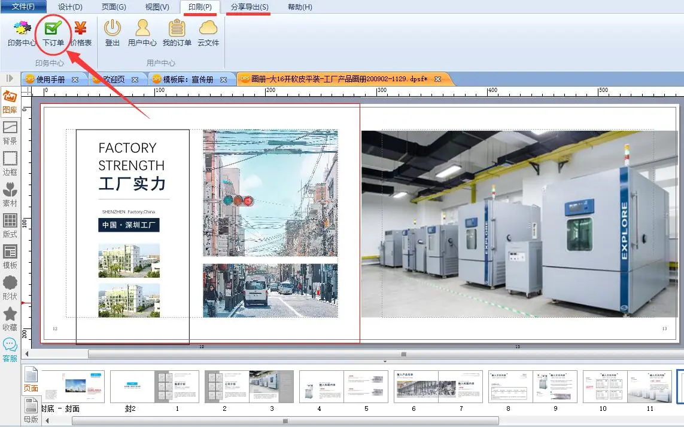
Task: Open the 形状 shapes sidebar panel
Action: pos(10,288)
